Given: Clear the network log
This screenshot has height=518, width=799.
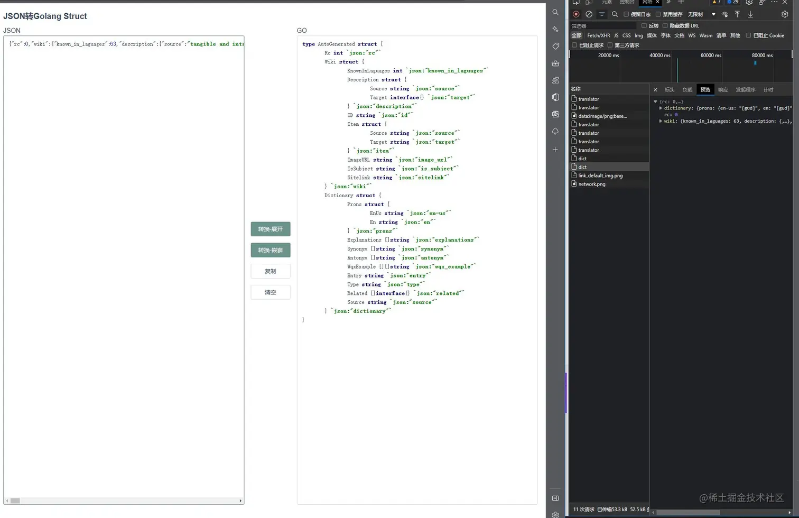Looking at the screenshot, I should pos(589,14).
